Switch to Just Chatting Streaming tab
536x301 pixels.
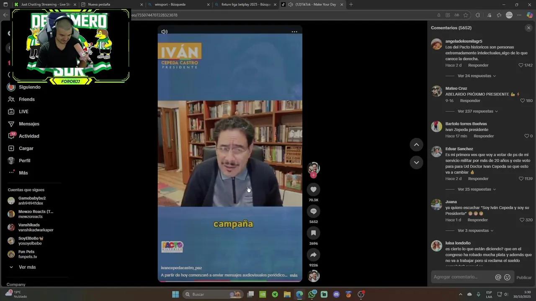point(45,5)
